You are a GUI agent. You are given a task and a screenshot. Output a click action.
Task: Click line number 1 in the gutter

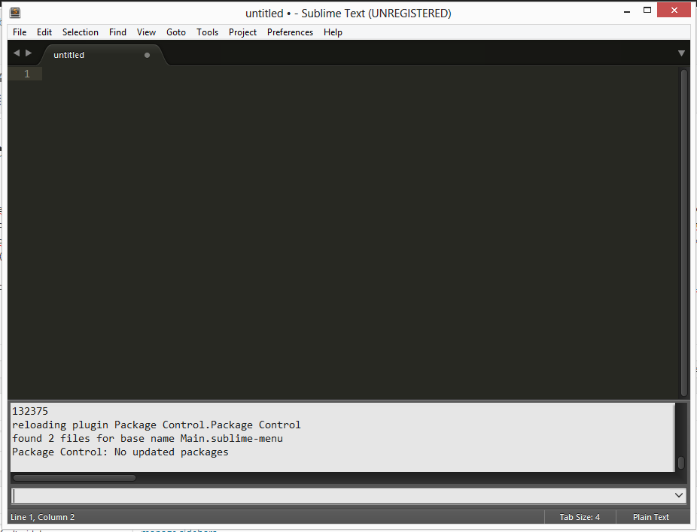27,74
